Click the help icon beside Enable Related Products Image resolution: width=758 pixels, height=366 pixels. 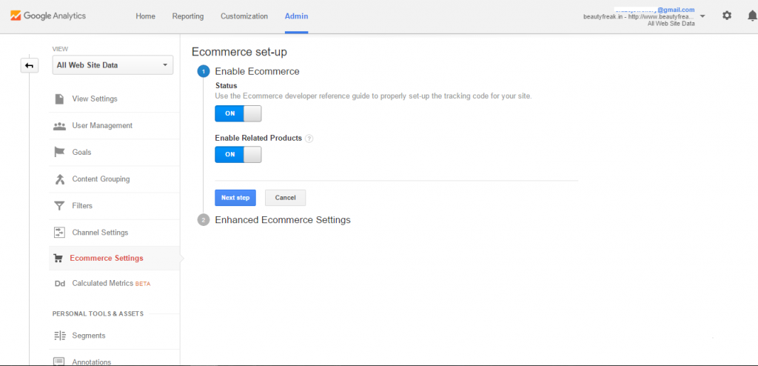pos(309,139)
